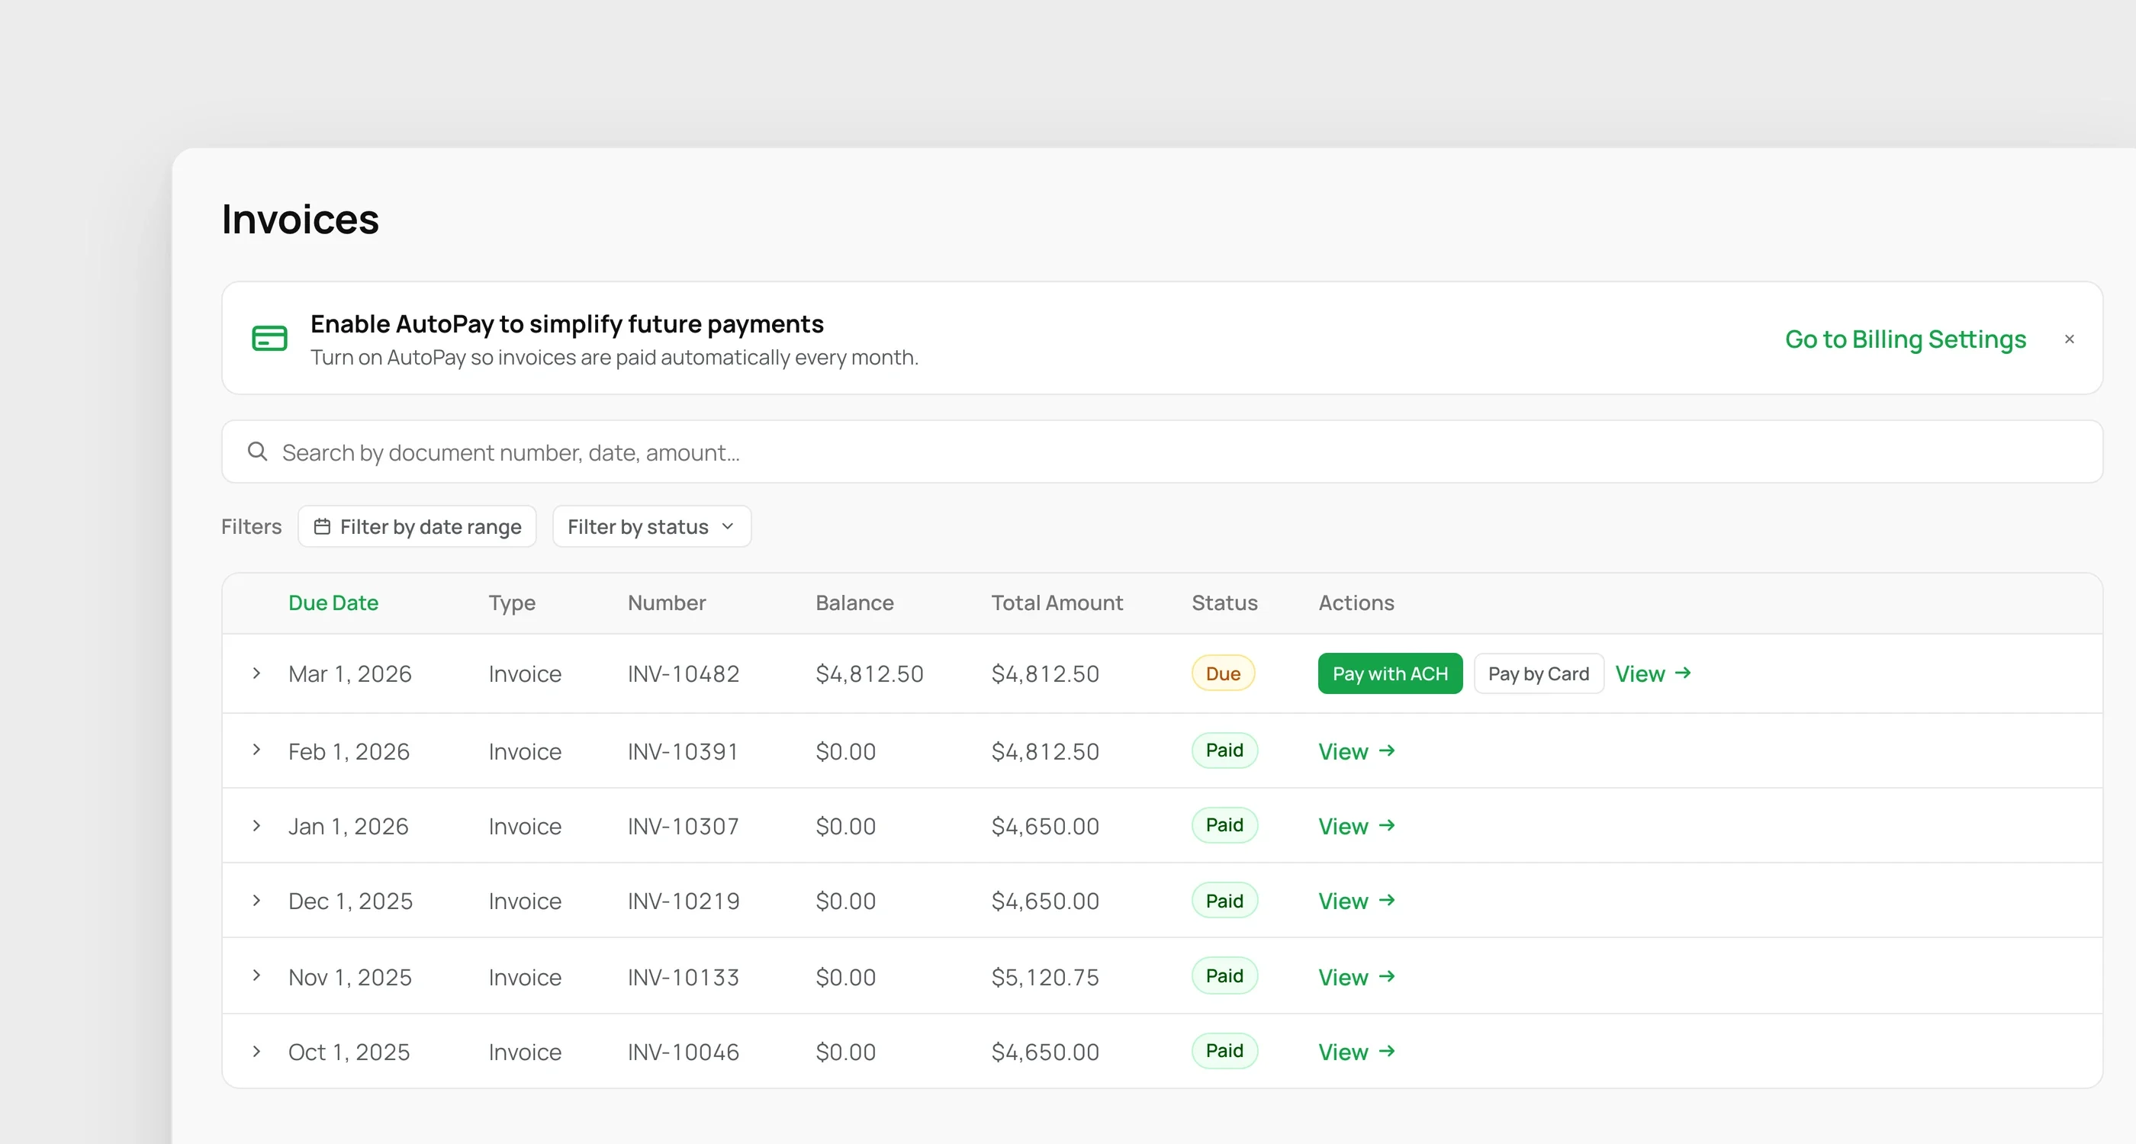Viewport: 2136px width, 1144px height.
Task: Select the $5,120.75 total amount
Action: click(1045, 978)
